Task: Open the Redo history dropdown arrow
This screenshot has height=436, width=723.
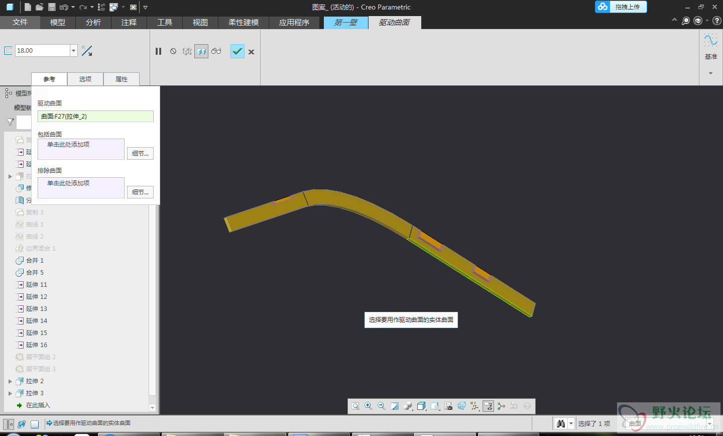Action: (x=92, y=7)
